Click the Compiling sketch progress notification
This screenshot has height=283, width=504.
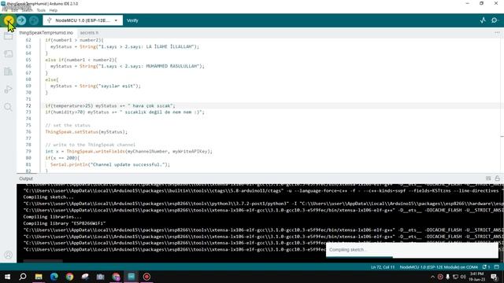[412, 250]
